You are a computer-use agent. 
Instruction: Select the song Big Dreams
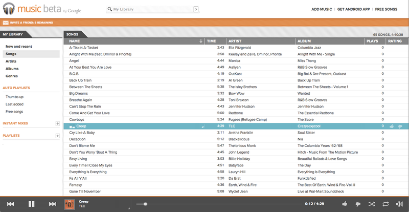click(79, 94)
